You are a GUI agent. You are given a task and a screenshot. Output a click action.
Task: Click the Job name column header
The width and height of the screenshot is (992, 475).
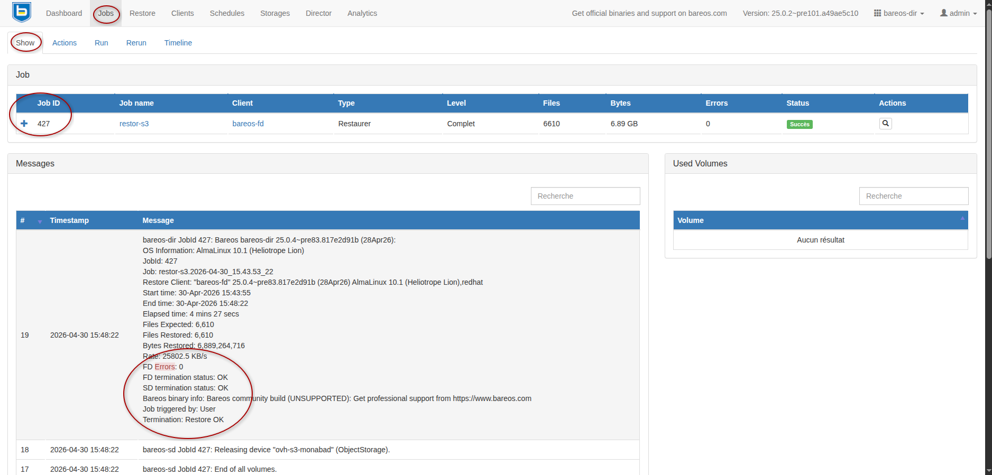coord(136,103)
